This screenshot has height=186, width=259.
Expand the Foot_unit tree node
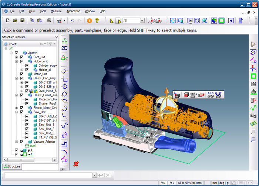pos(16,57)
